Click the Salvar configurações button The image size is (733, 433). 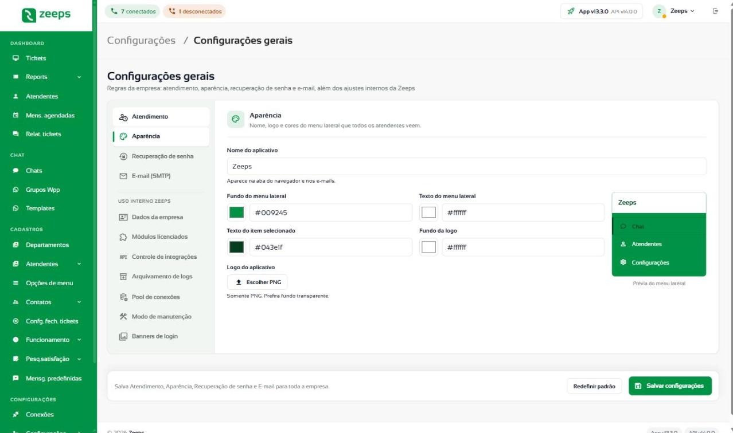(670, 386)
